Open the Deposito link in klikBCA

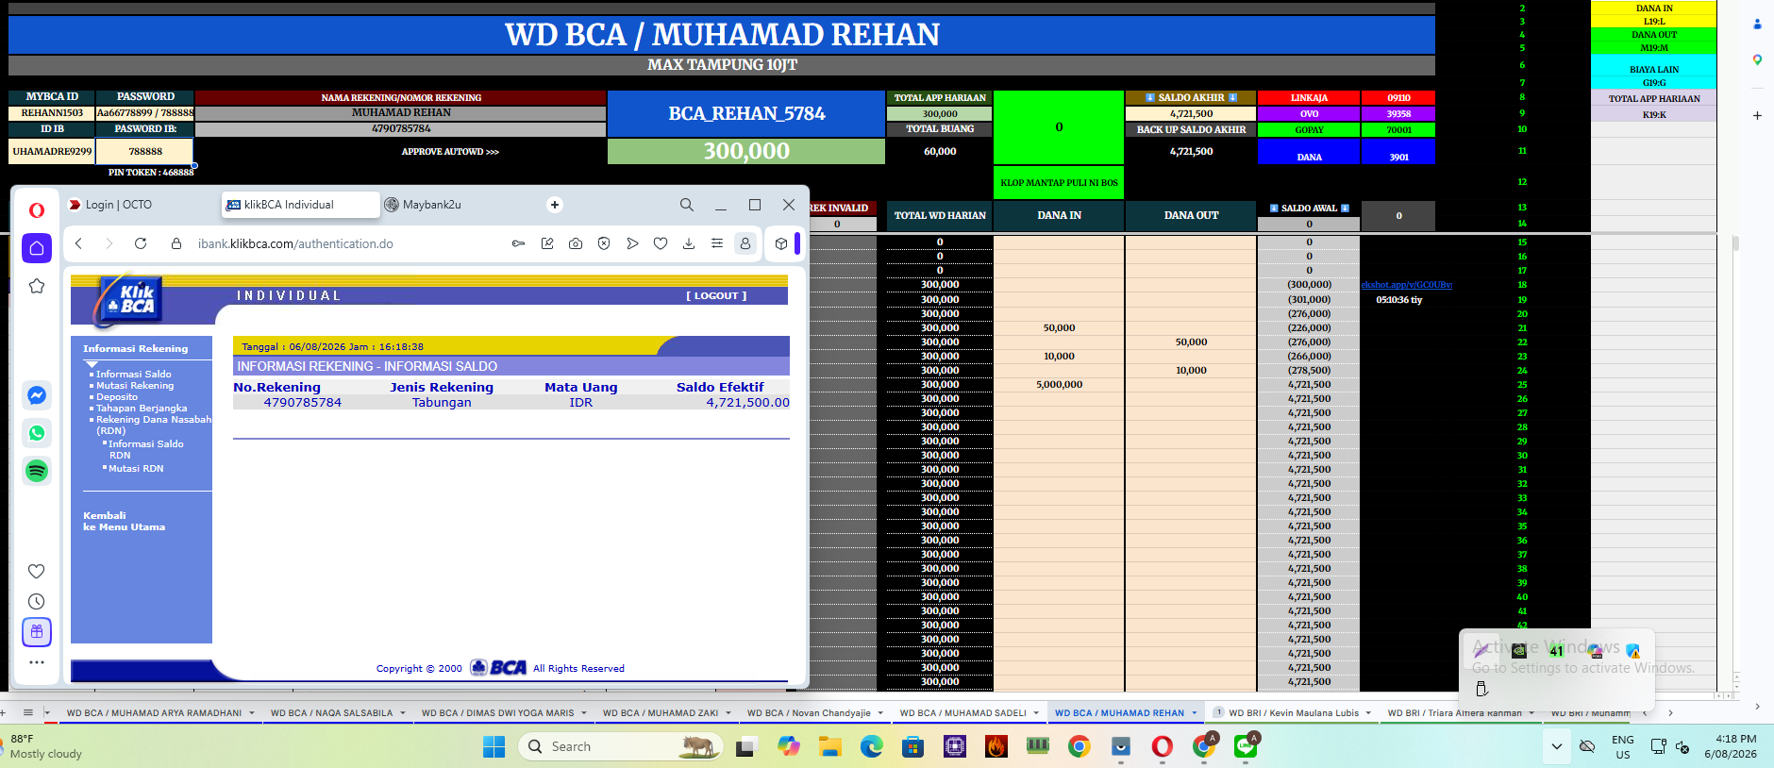117,397
